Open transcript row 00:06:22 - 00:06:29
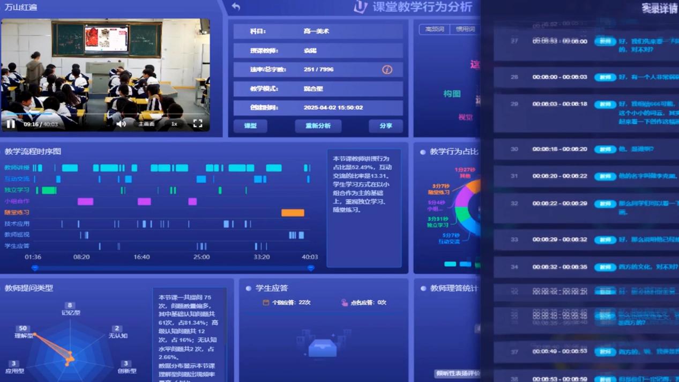The width and height of the screenshot is (679, 382). point(586,208)
